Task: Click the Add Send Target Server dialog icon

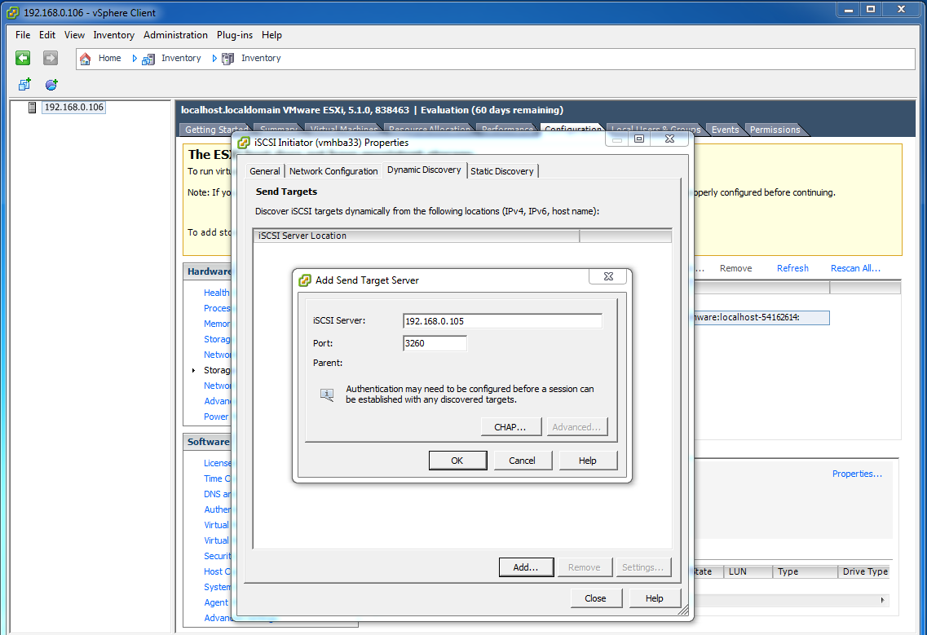Action: coord(305,280)
